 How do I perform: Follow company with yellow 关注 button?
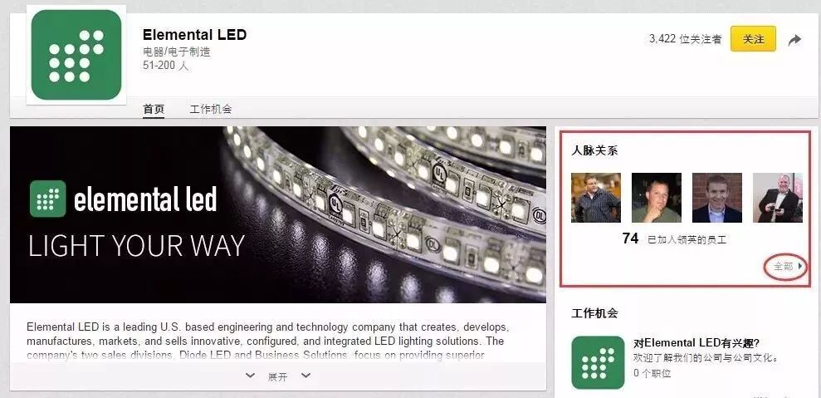[x=753, y=39]
